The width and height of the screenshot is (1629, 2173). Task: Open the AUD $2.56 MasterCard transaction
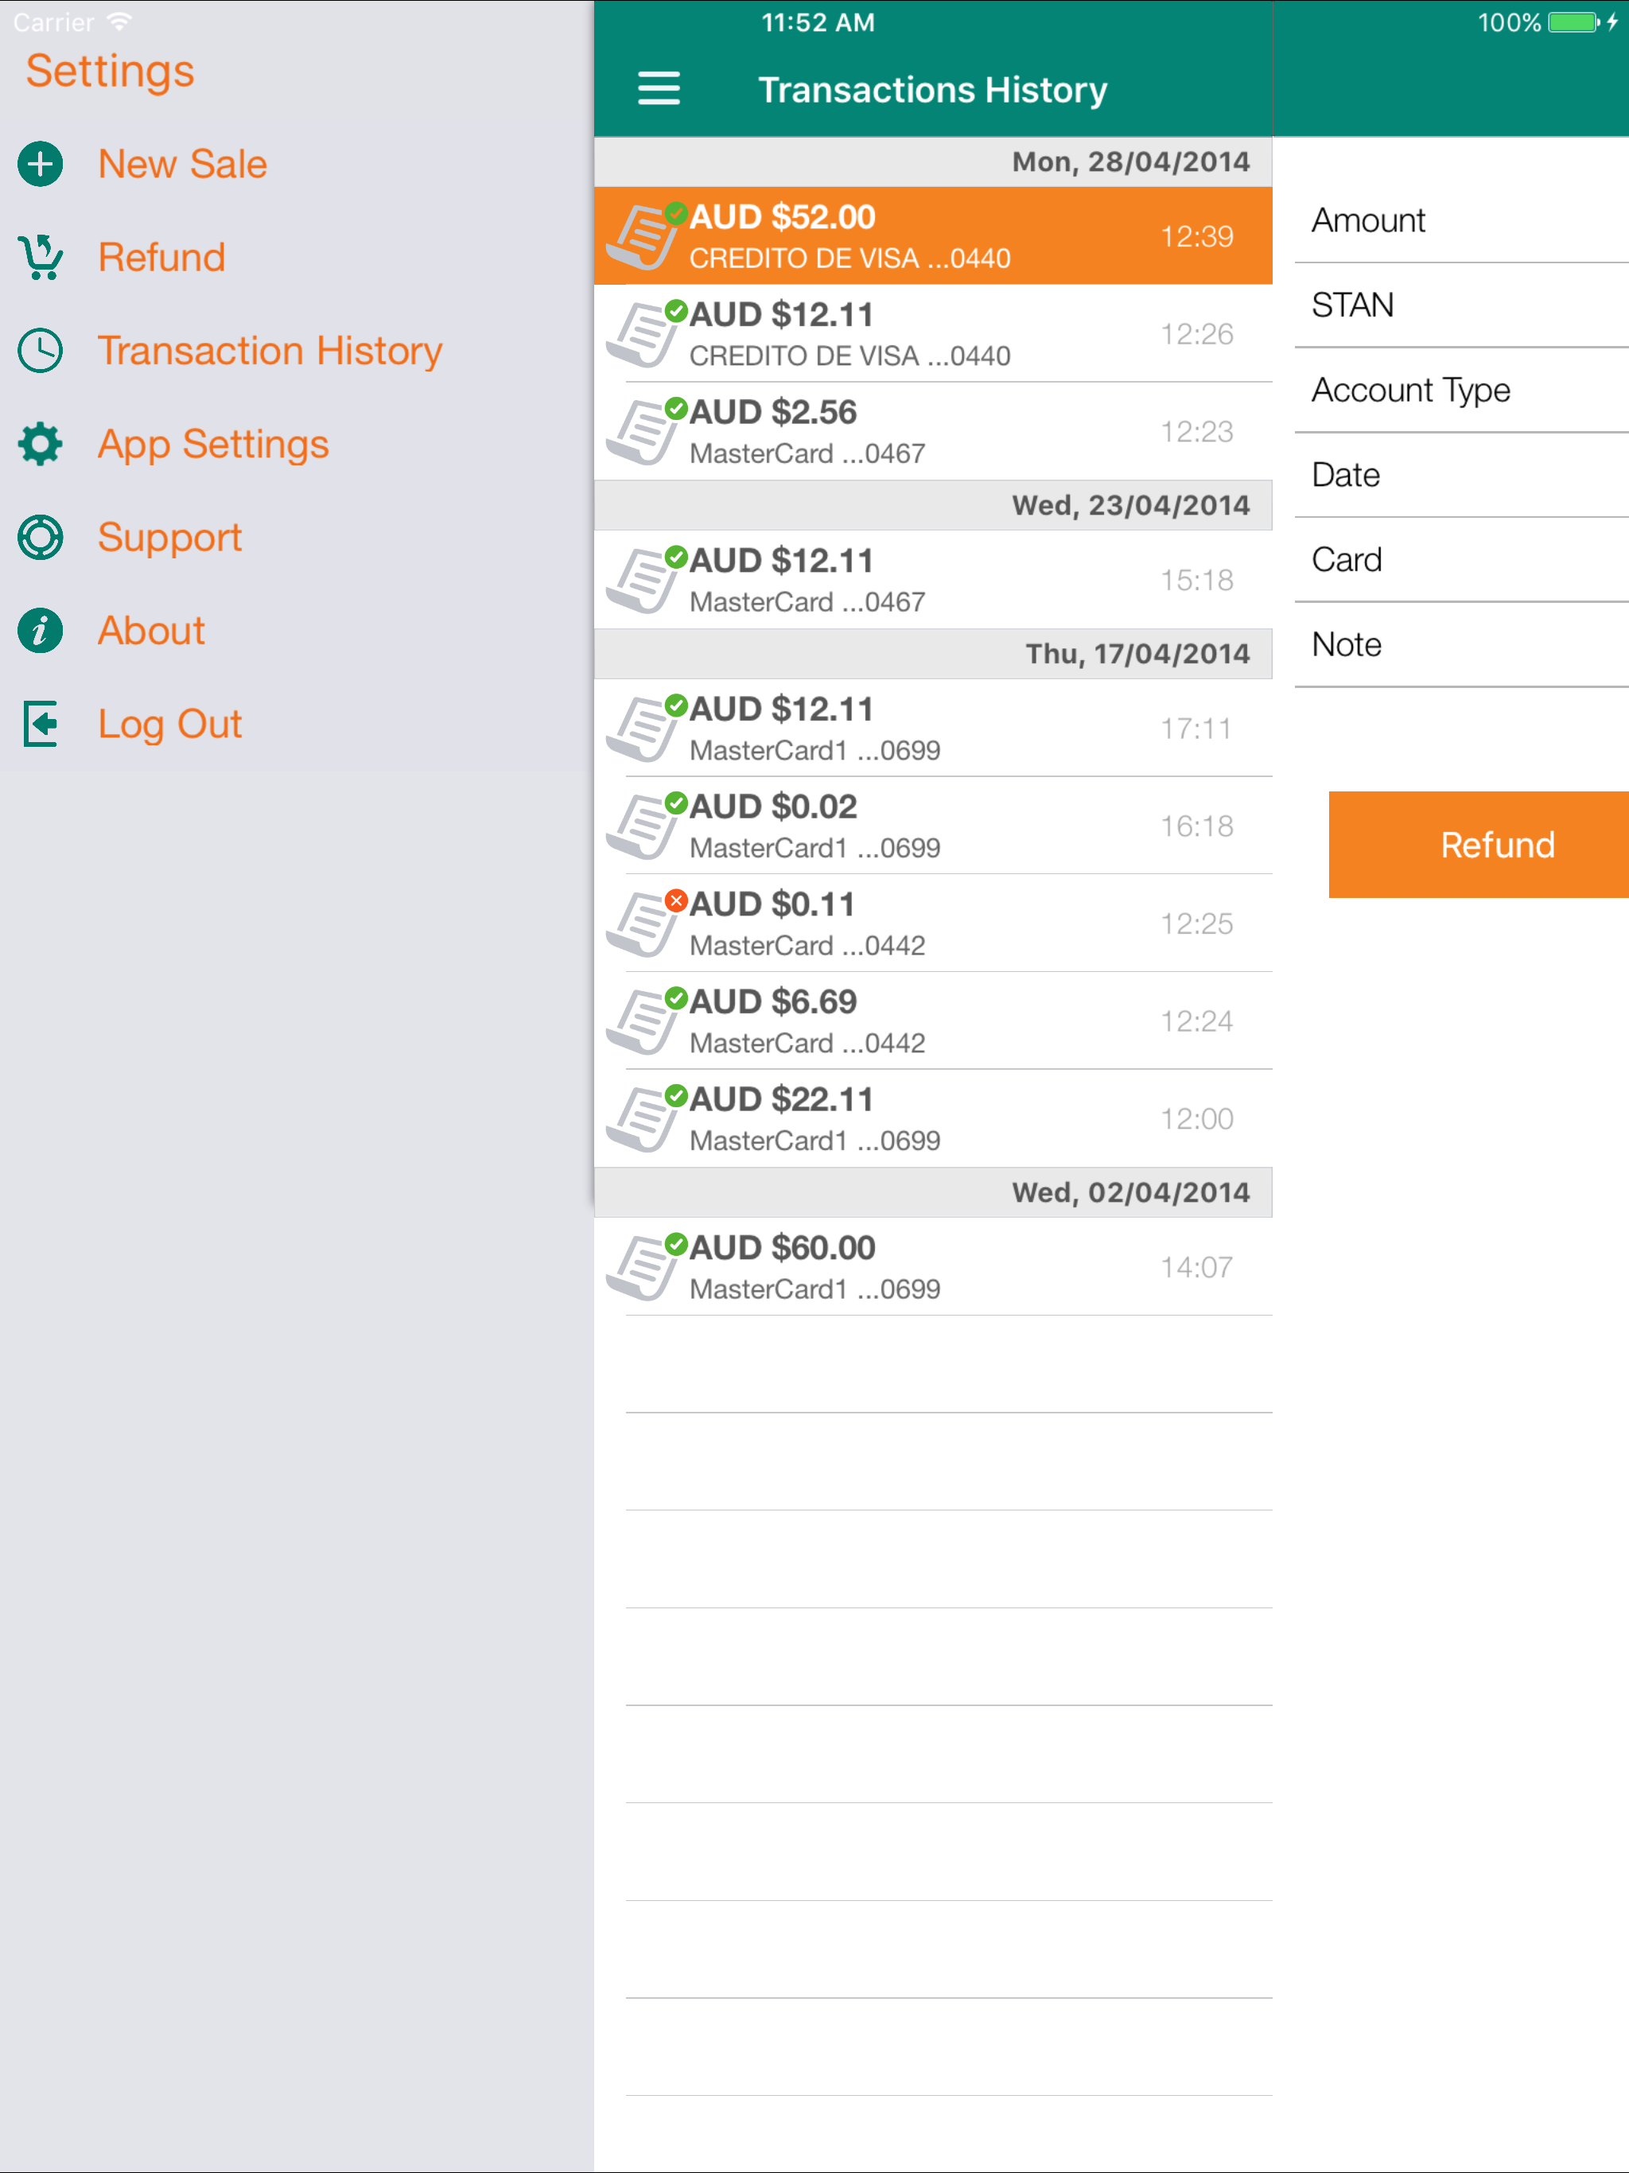click(931, 432)
